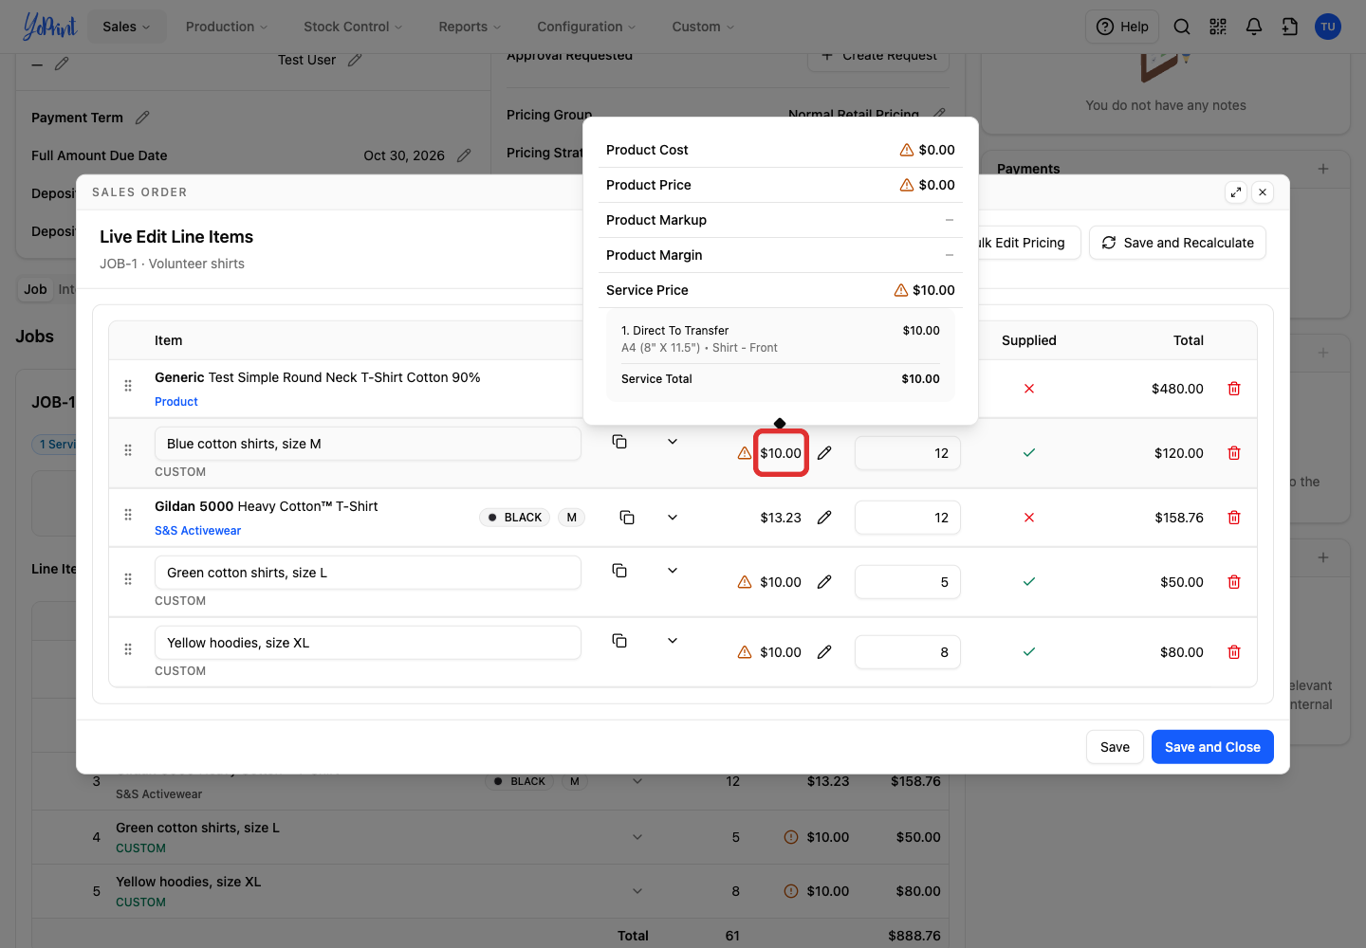
Task: Duplicate the Green cotton shirts line
Action: coord(619,571)
